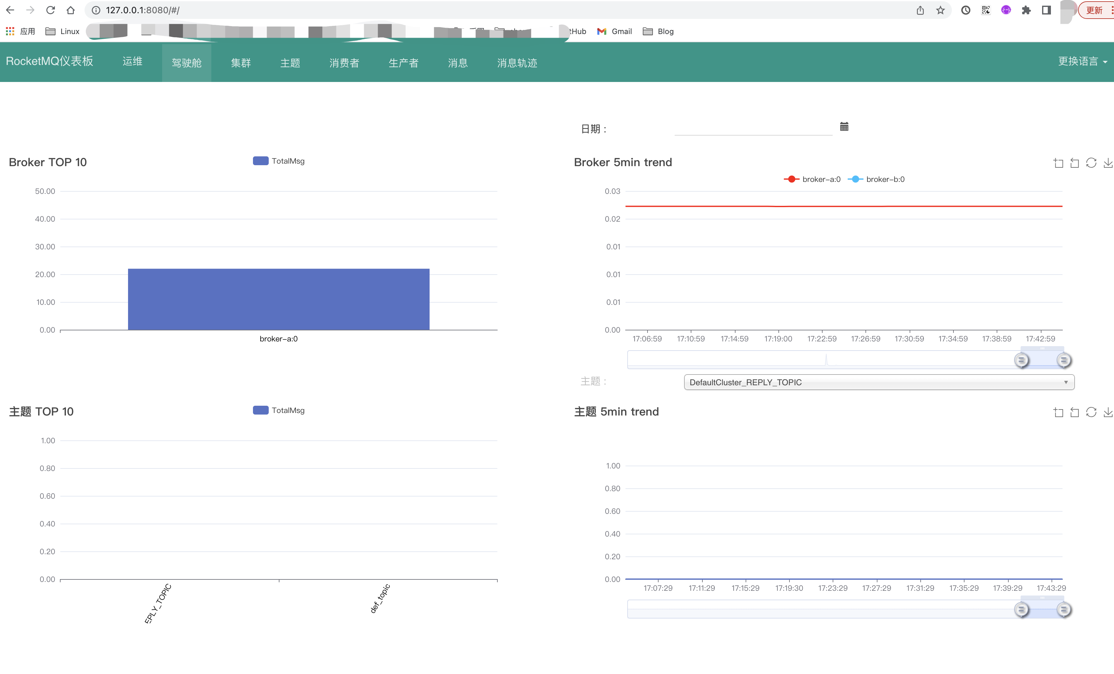Viewport: 1114px width, 674px height.
Task: Open 更换语言 language dropdown
Action: coord(1082,61)
